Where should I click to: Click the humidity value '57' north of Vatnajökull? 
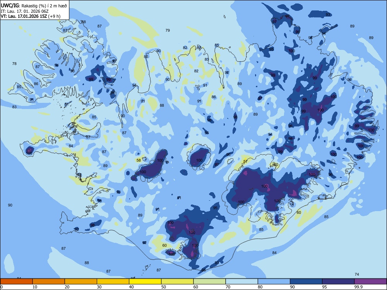pos(245,162)
